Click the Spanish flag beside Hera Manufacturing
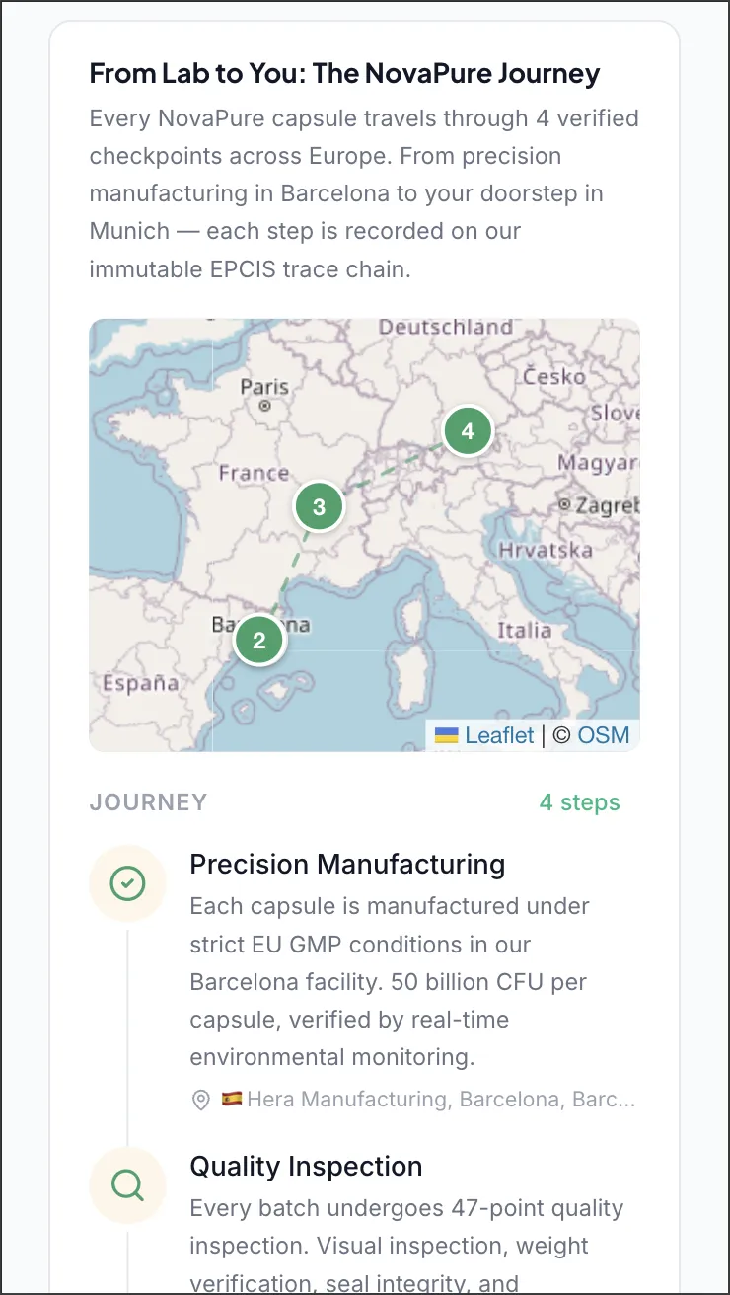This screenshot has width=730, height=1295. [x=228, y=1100]
